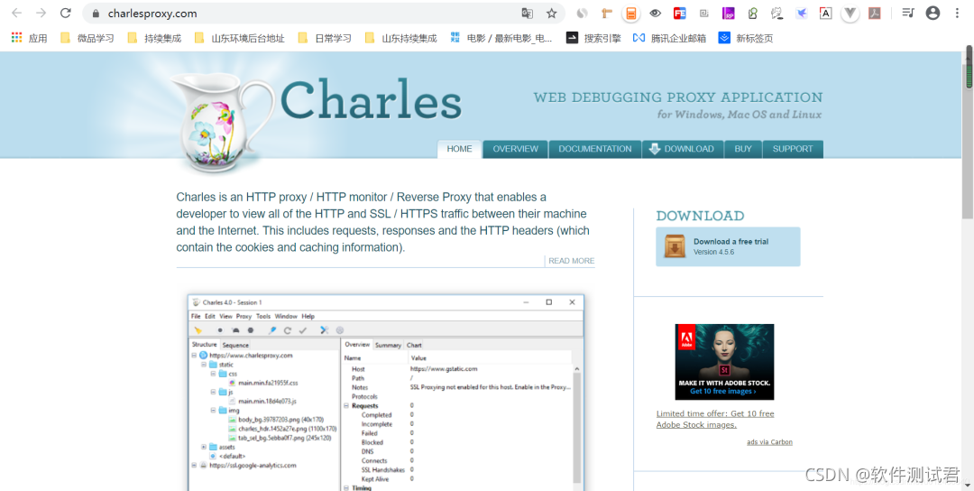
Task: Open the purple RP extension
Action: click(x=729, y=13)
